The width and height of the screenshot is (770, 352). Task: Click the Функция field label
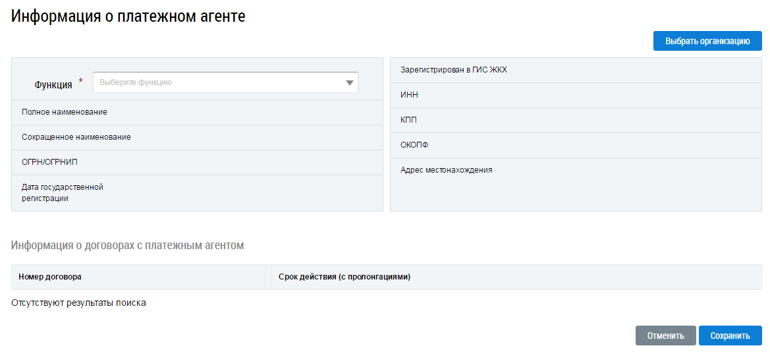[53, 84]
